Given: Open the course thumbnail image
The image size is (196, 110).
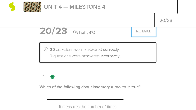Looking at the screenshot, I should 32,7.
